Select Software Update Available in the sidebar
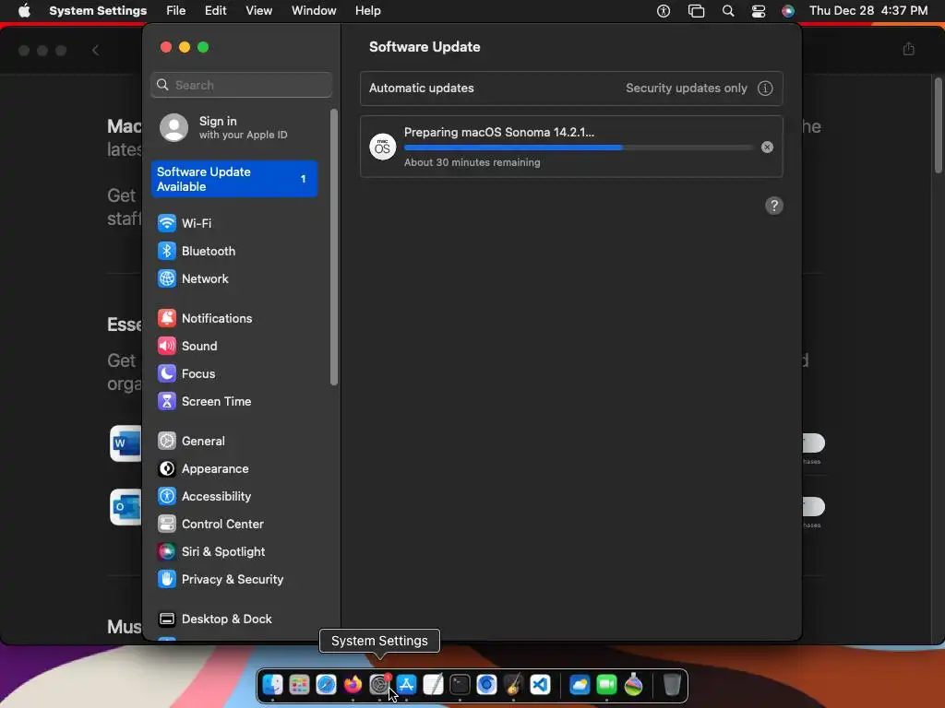Image resolution: width=945 pixels, height=708 pixels. click(x=234, y=180)
